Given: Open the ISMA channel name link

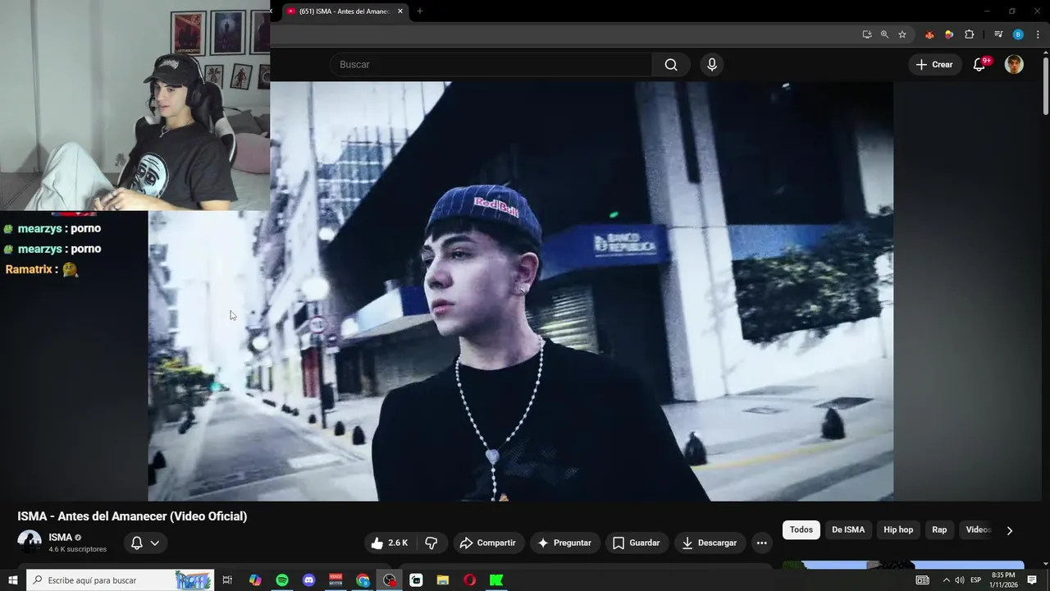Looking at the screenshot, I should click(x=60, y=538).
